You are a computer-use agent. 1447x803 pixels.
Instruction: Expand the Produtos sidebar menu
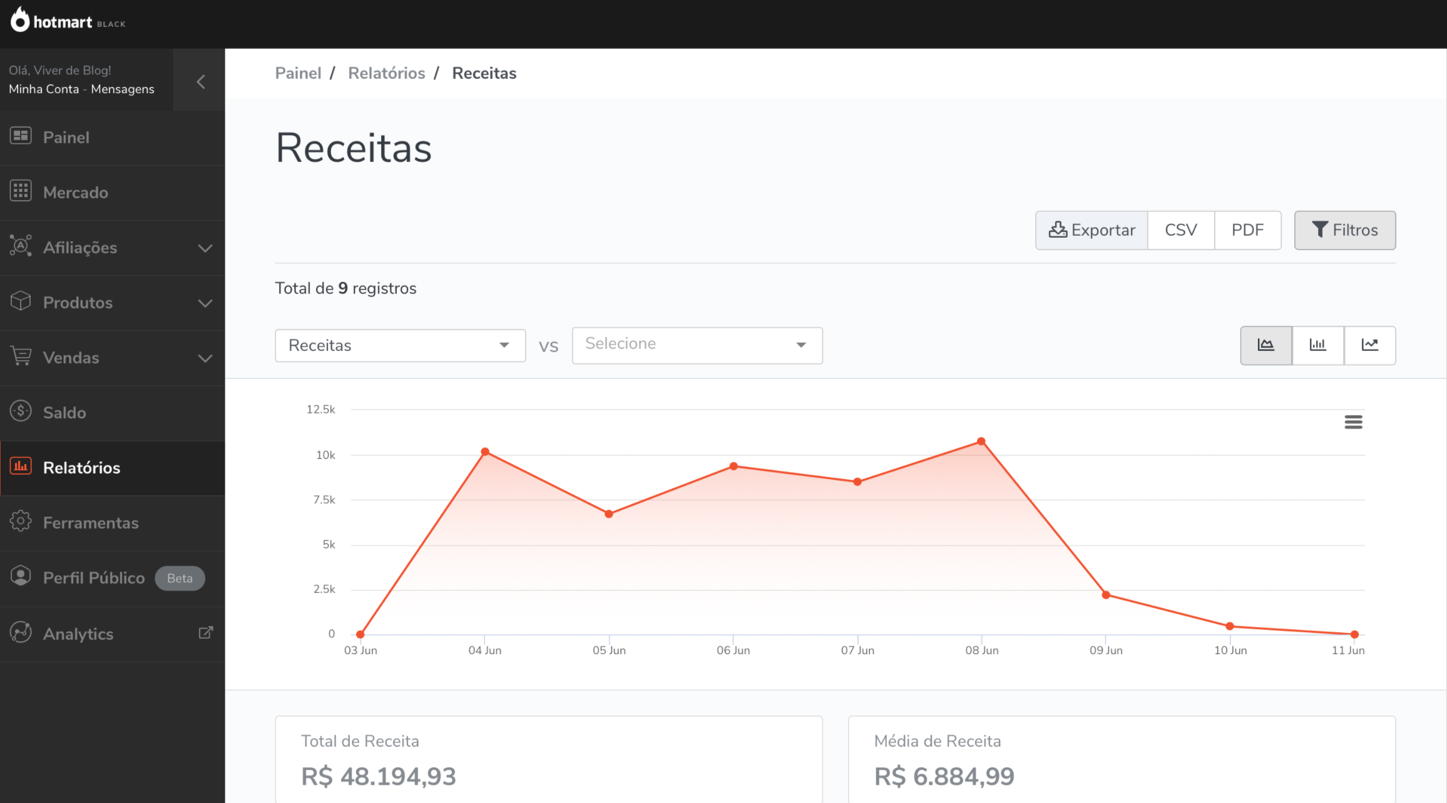(x=112, y=303)
